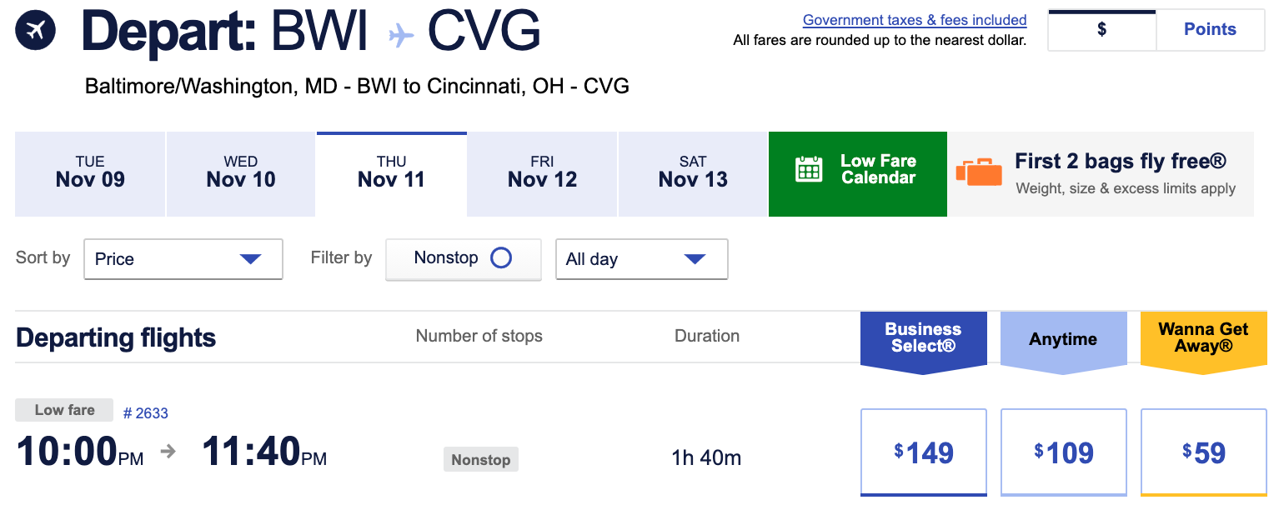Click the airplane icon in the dark circle

click(x=35, y=32)
